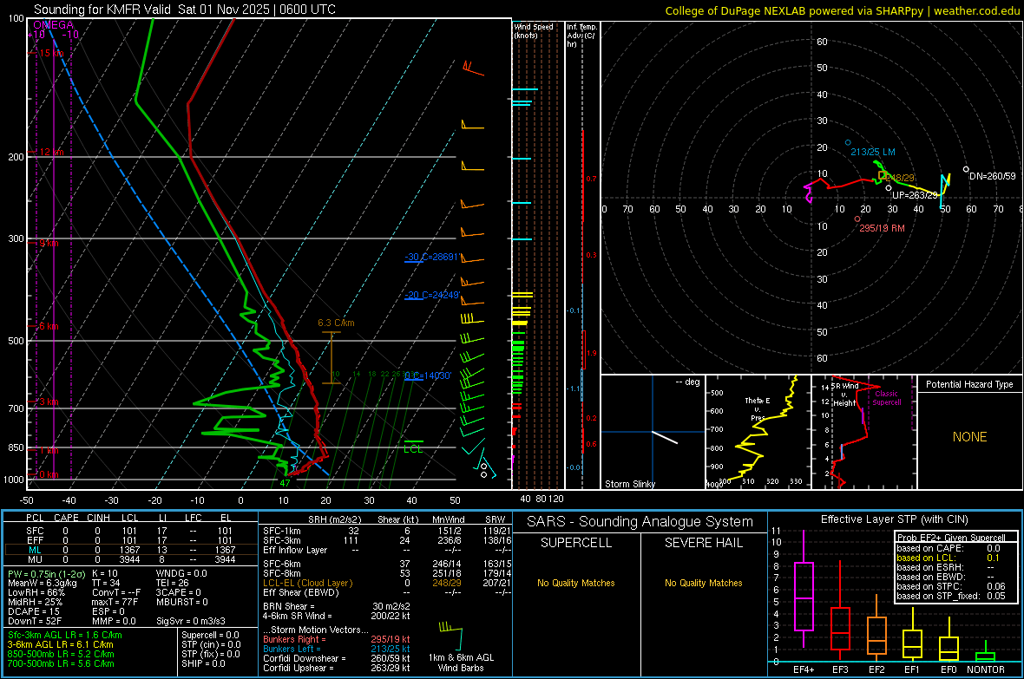
Task: Click the sounding title for KMFR
Action: point(185,10)
